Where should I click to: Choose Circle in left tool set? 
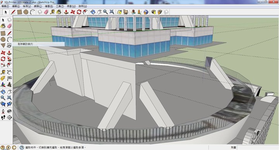3,39
